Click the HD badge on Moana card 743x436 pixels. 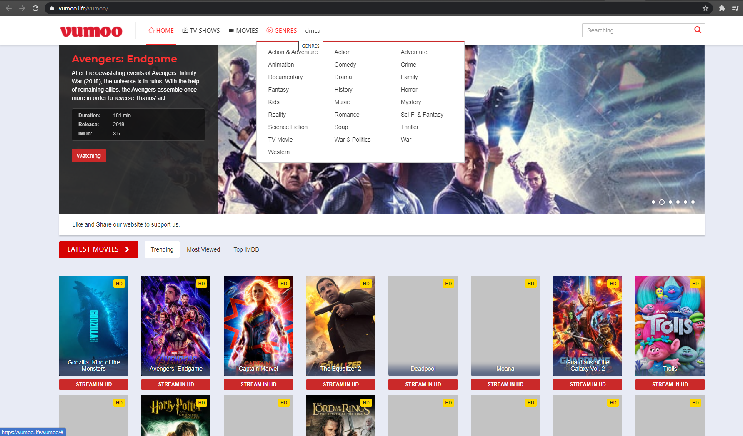point(531,284)
